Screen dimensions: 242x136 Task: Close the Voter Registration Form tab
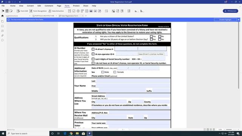[83, 16]
